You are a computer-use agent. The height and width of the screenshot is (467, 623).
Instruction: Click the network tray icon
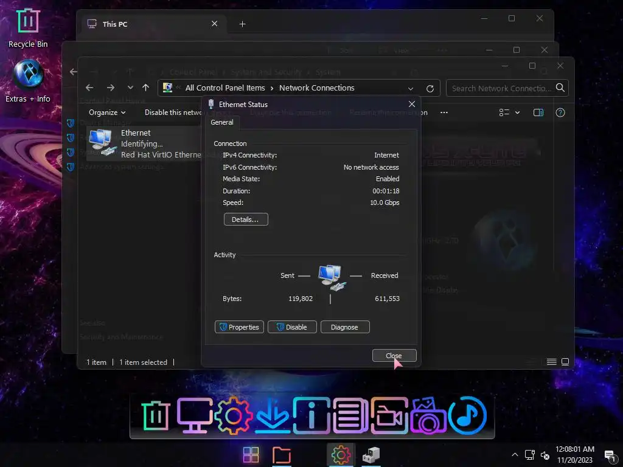pyautogui.click(x=530, y=455)
